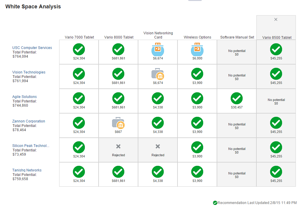Click the Vario 7000 Tablet column header
Screen dimensions: 303x210
(79, 37)
